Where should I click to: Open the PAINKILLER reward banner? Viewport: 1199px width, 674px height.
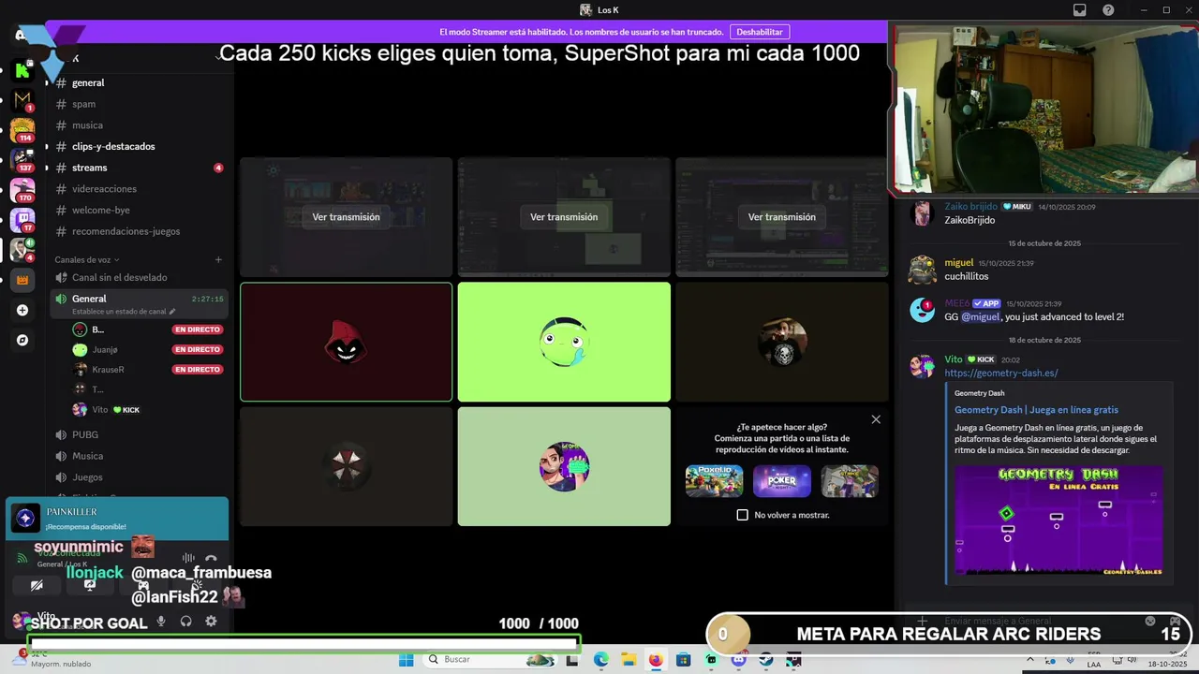pos(117,519)
